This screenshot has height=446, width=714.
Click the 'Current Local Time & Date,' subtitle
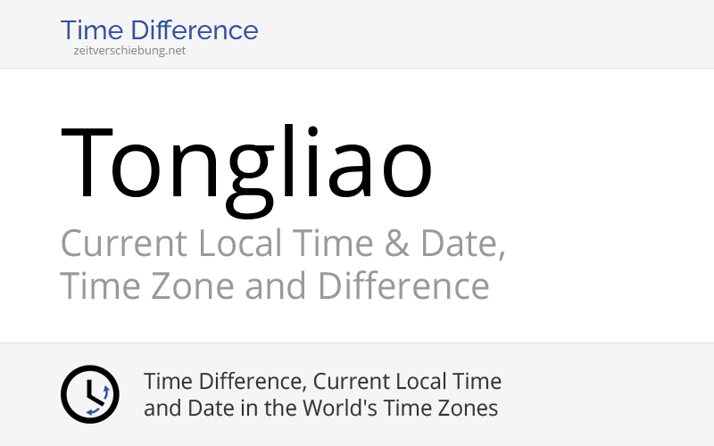coord(283,244)
